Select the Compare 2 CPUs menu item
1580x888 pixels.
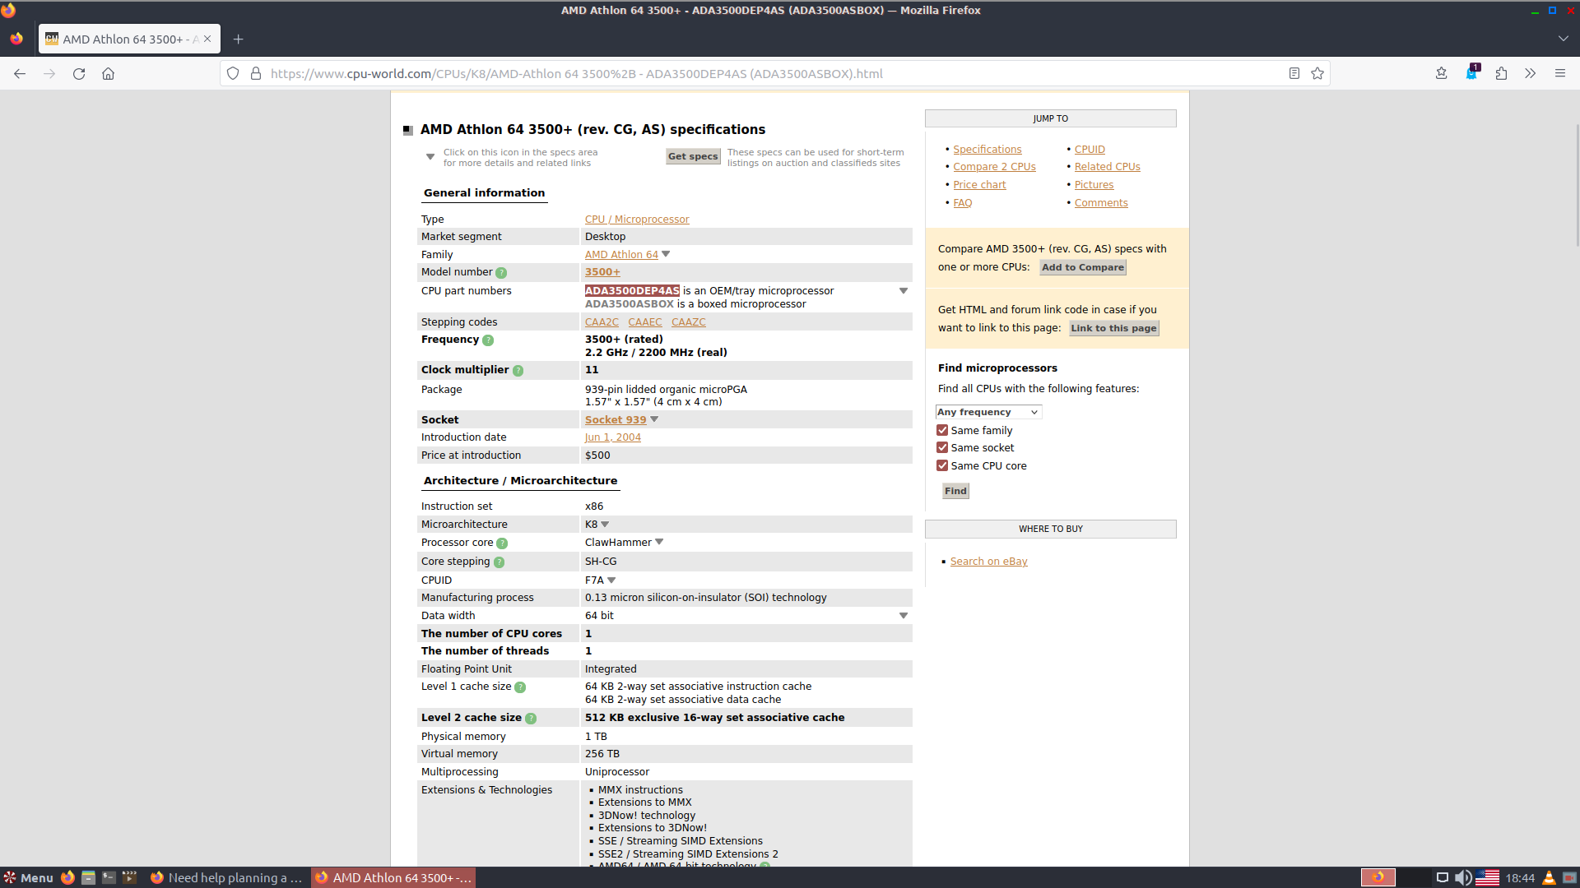coord(994,166)
